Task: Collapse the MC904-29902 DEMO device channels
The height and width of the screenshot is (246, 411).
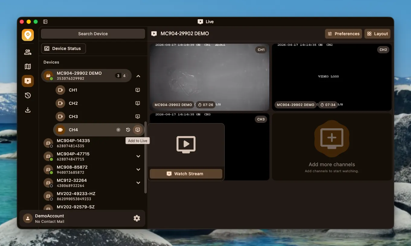Action: point(138,76)
